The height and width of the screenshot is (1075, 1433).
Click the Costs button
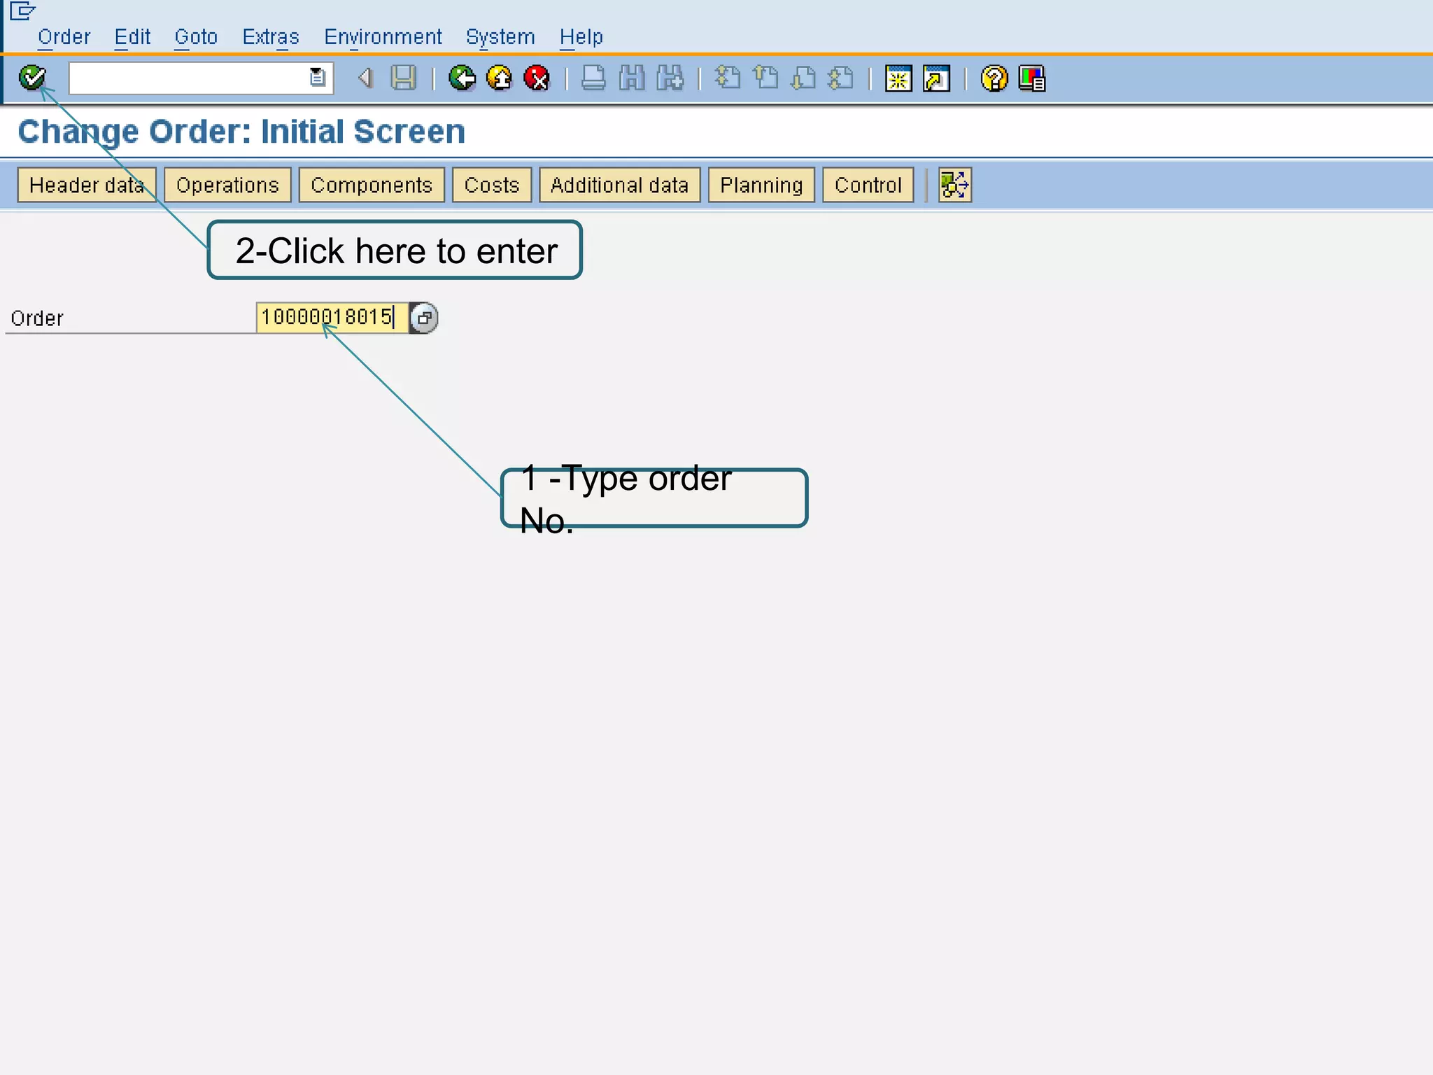coord(492,185)
